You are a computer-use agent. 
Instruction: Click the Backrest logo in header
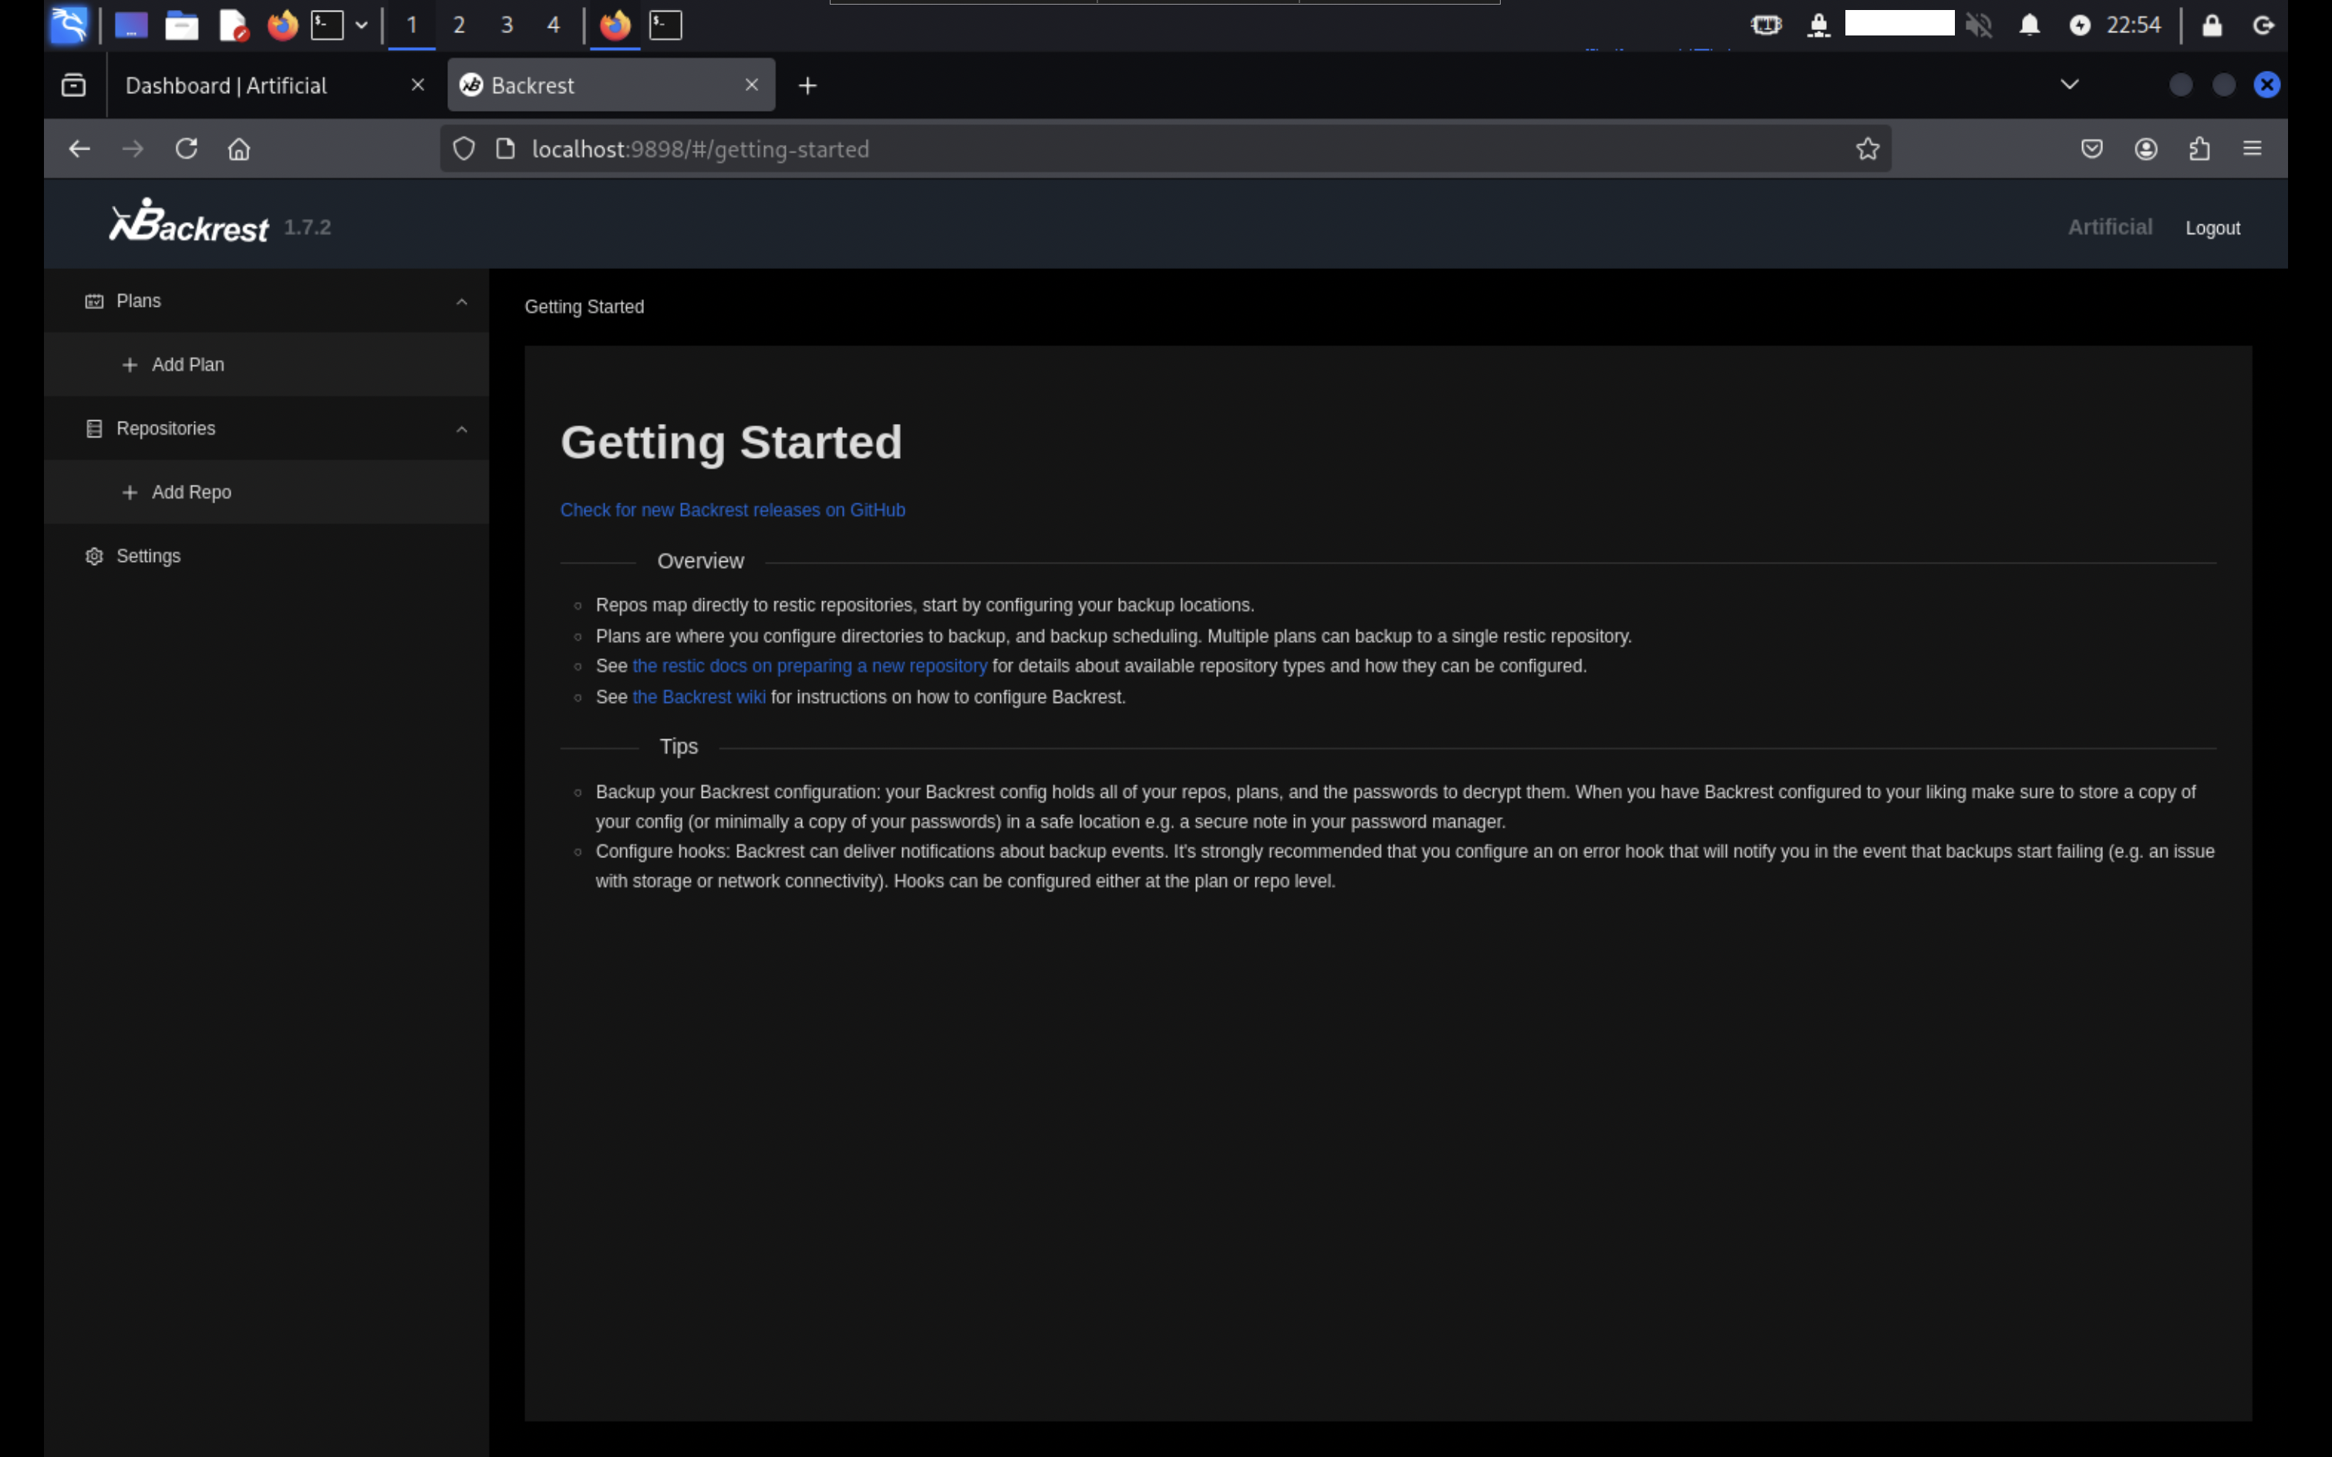point(189,224)
